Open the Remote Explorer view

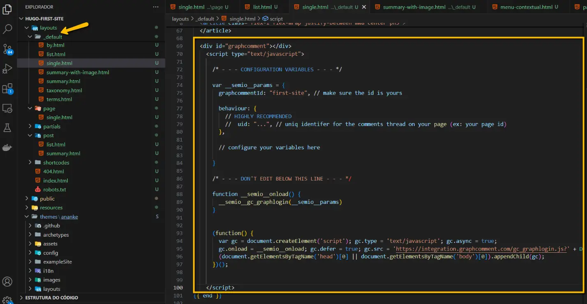coord(8,108)
